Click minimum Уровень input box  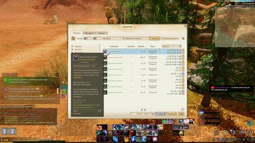click(x=90, y=39)
